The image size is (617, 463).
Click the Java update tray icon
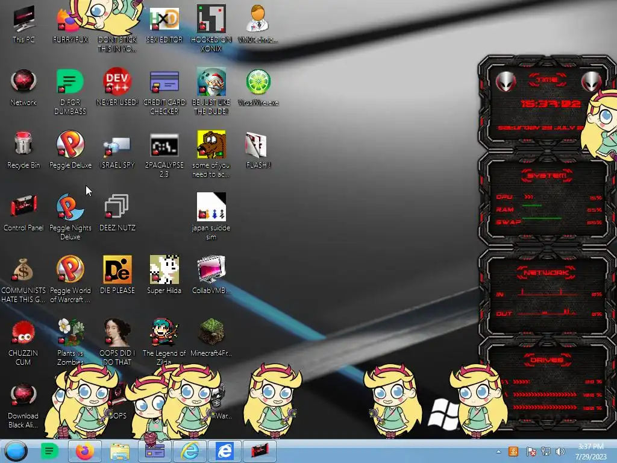pos(513,452)
